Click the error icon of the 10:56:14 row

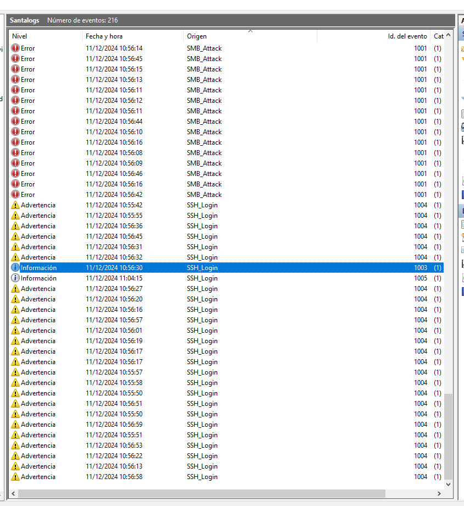[15, 48]
